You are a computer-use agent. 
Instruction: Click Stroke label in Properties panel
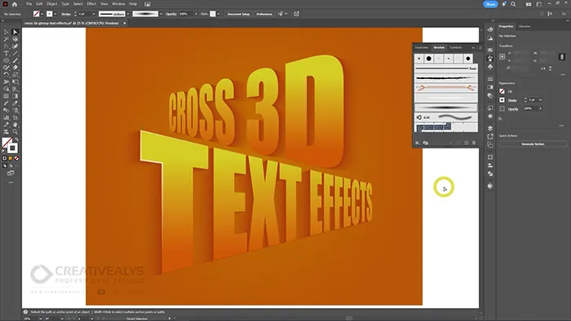click(512, 100)
